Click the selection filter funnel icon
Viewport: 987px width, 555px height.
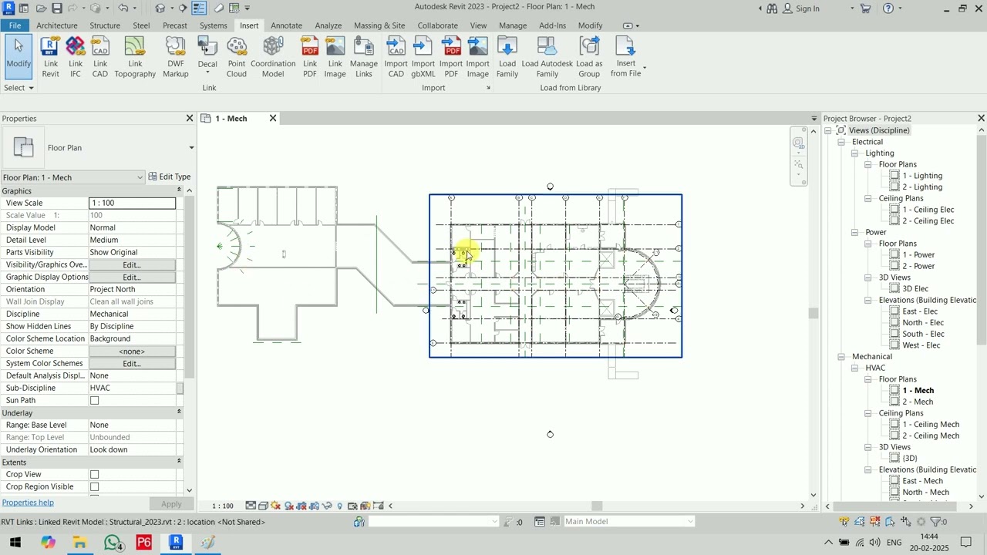[x=936, y=522]
